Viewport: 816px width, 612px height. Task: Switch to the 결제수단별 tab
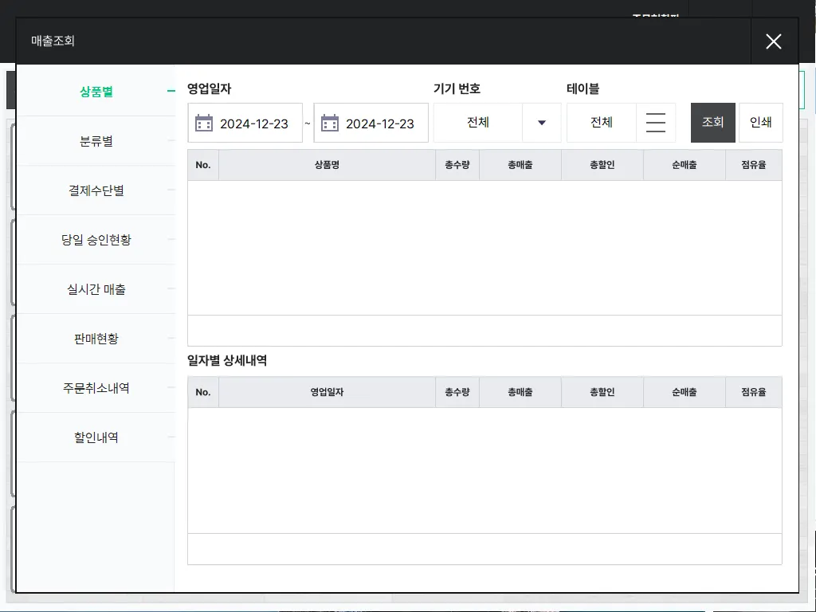pos(96,190)
